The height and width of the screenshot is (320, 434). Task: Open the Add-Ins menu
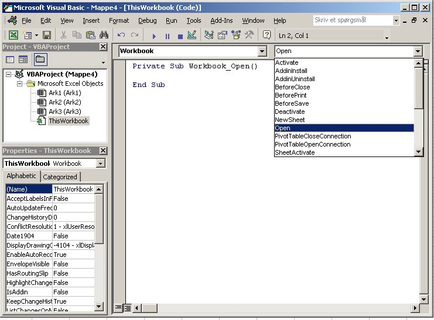[221, 20]
